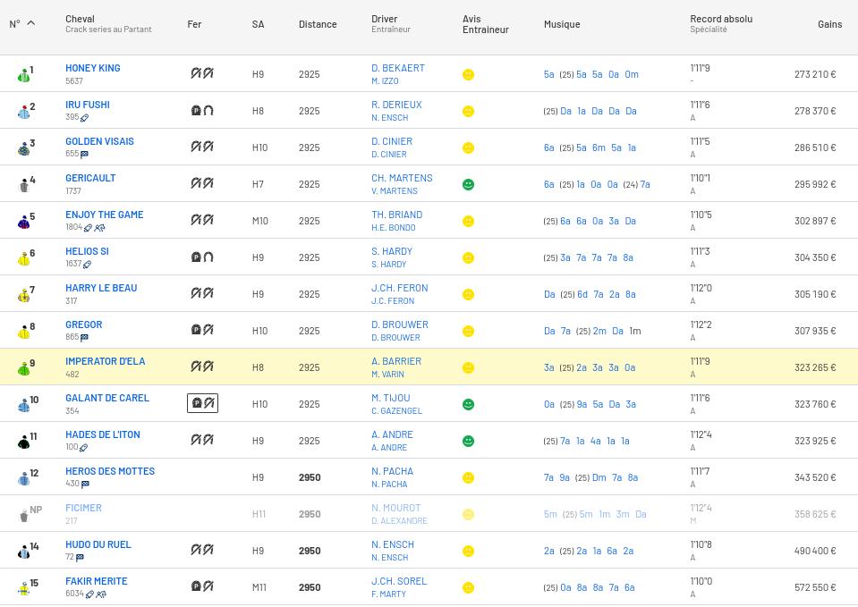Click the tag icon under Helios Si
This screenshot has width=858, height=607.
87,265
